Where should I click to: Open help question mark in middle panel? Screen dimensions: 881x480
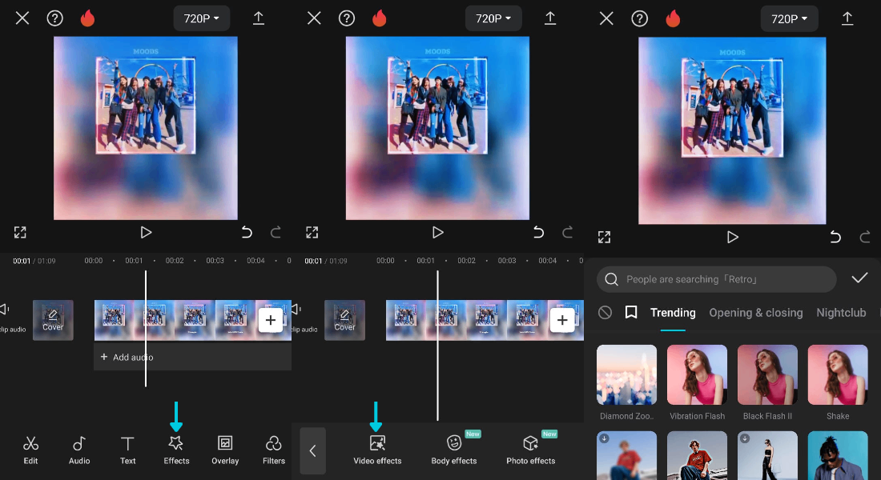[347, 18]
